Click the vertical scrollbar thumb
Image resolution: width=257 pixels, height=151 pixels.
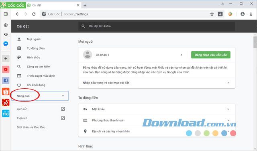pos(255,42)
